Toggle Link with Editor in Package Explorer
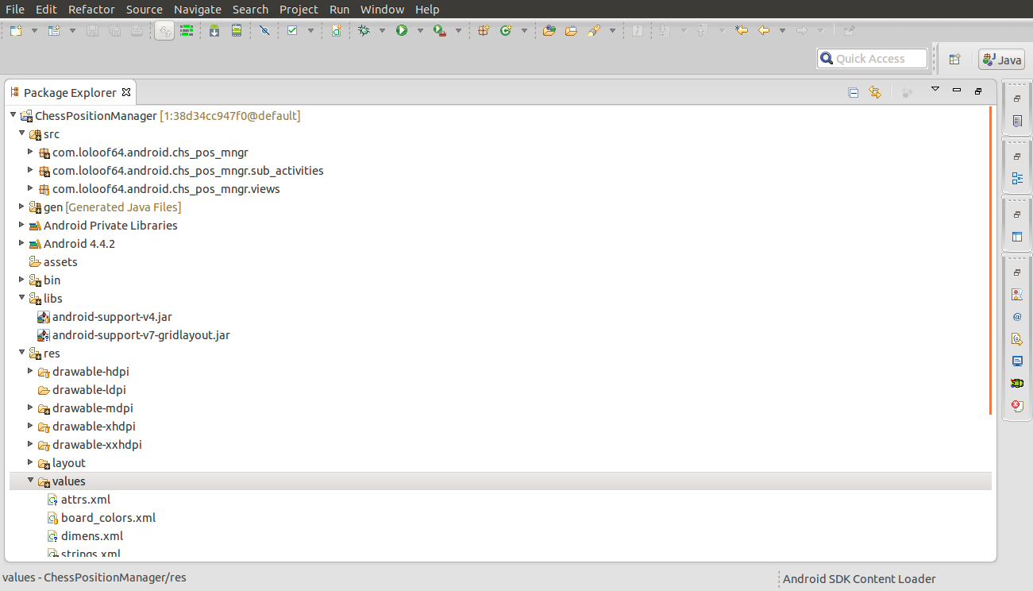This screenshot has width=1033, height=591. [x=875, y=92]
